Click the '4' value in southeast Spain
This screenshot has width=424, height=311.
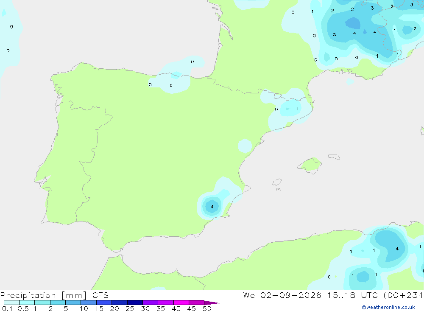coord(212,207)
